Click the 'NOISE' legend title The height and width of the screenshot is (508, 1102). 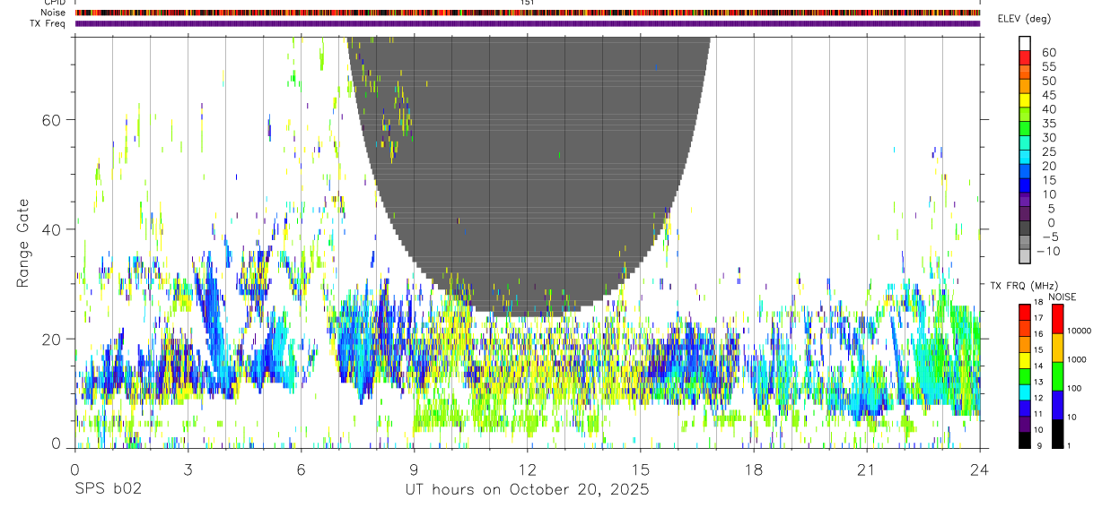coord(1063,297)
